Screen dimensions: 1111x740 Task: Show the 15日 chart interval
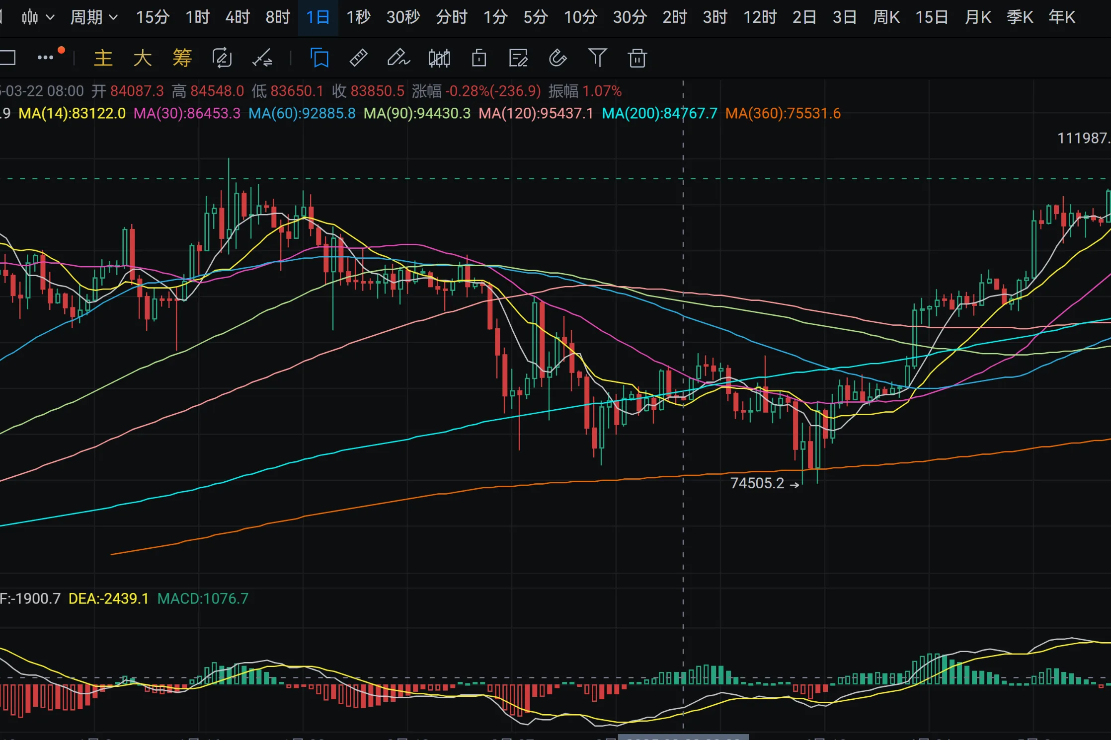tap(932, 17)
